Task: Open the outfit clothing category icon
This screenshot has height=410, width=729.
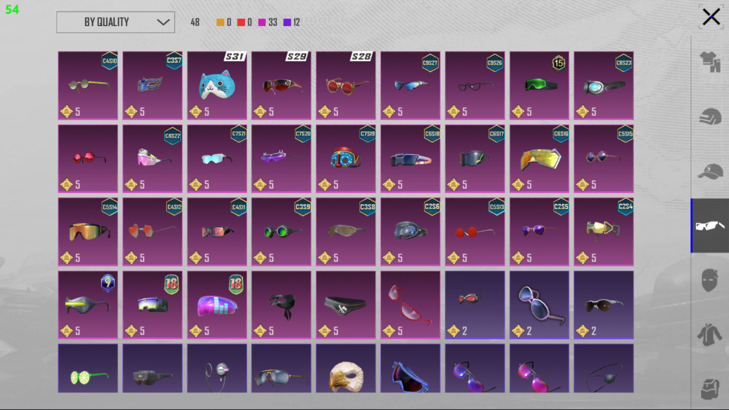Action: coord(710,61)
